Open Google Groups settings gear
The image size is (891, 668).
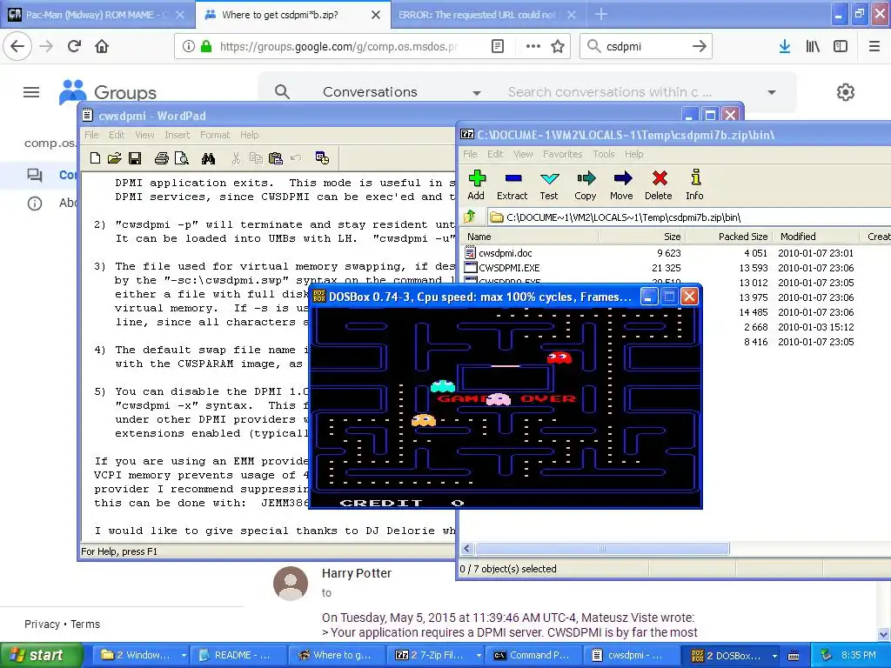click(x=846, y=92)
